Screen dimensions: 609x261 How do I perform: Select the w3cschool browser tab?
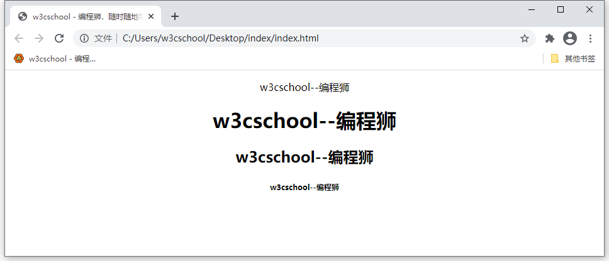[x=82, y=16]
